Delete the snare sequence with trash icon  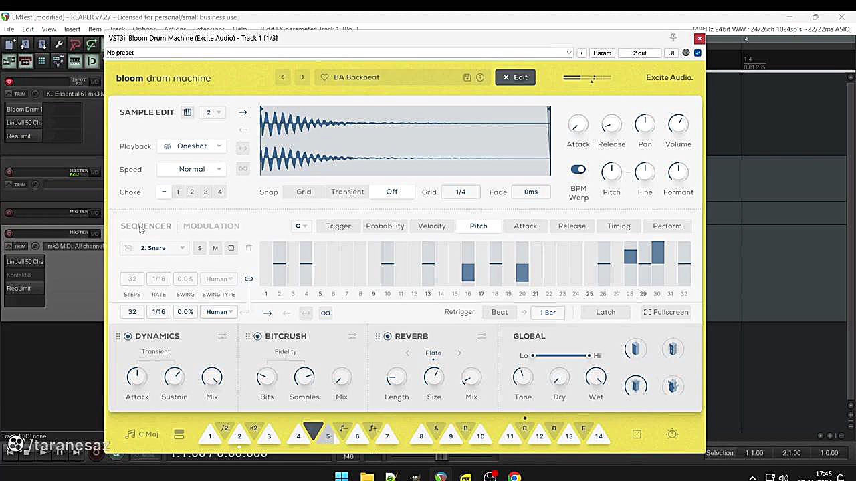(249, 248)
